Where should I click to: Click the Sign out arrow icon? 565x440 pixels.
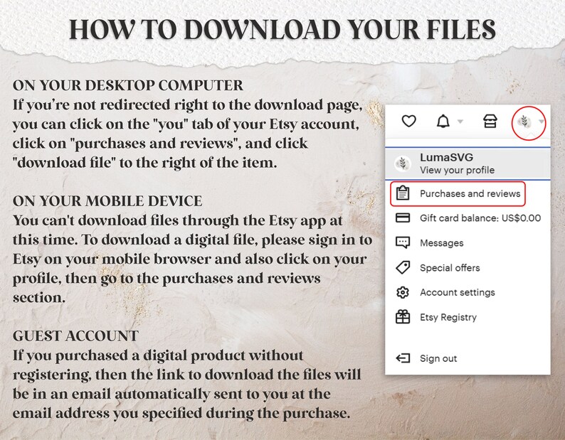click(x=403, y=358)
